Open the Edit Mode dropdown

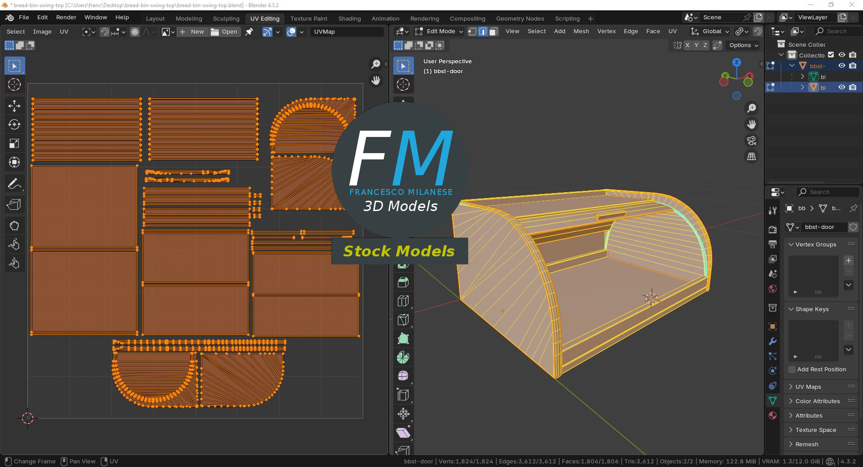tap(439, 31)
